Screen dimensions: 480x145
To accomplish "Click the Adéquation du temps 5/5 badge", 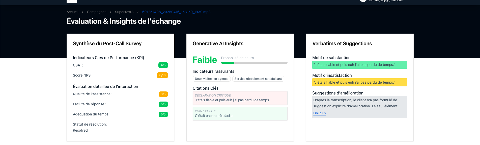I will pyautogui.click(x=163, y=114).
